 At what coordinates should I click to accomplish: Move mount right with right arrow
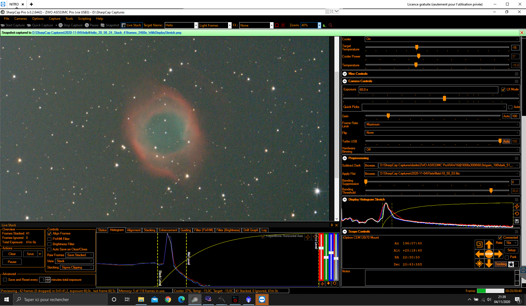[x=498, y=254]
